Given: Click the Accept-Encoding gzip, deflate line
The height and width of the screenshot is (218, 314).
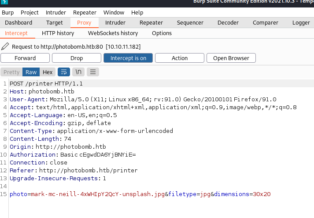Looking at the screenshot, I should click(x=60, y=123).
